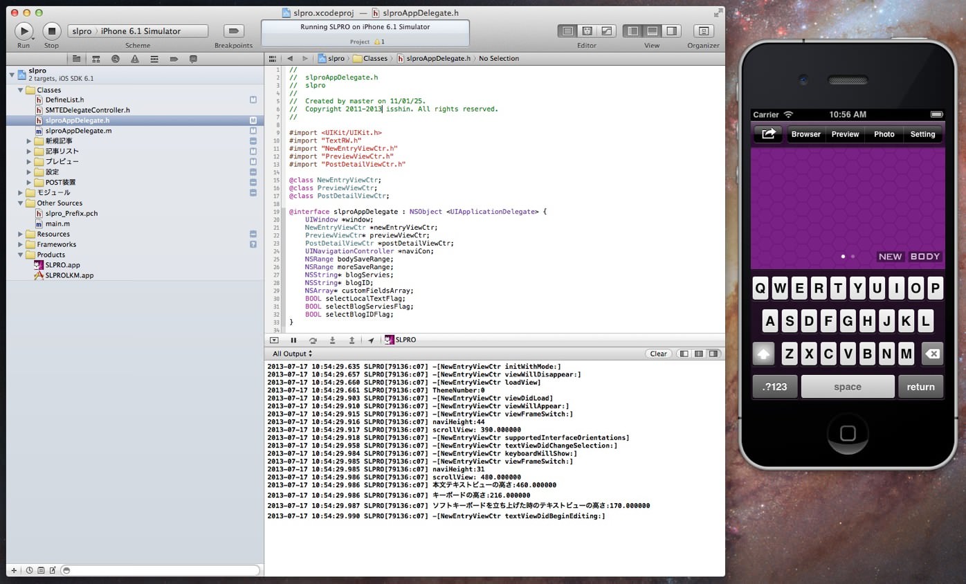Viewport: 966px width, 584px height.
Task: Tap Browser in simulator app toolbar
Action: (806, 134)
